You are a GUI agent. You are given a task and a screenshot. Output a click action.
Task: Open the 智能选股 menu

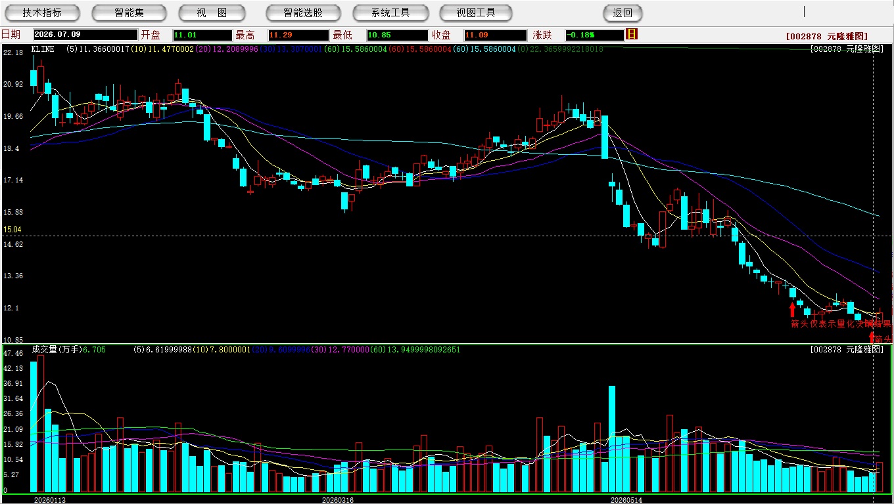pyautogui.click(x=303, y=12)
